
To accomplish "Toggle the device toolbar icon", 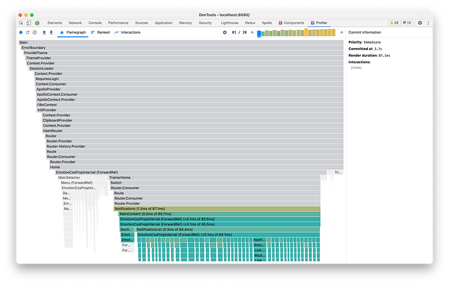I will (x=29, y=23).
